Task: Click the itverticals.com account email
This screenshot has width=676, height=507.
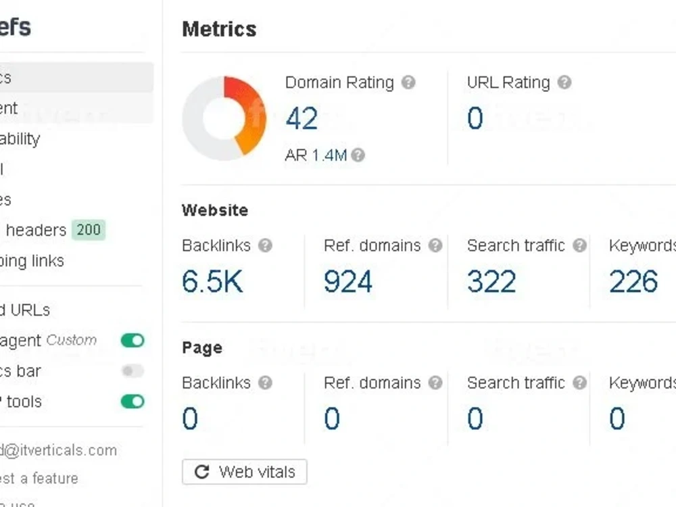Action: pos(58,450)
